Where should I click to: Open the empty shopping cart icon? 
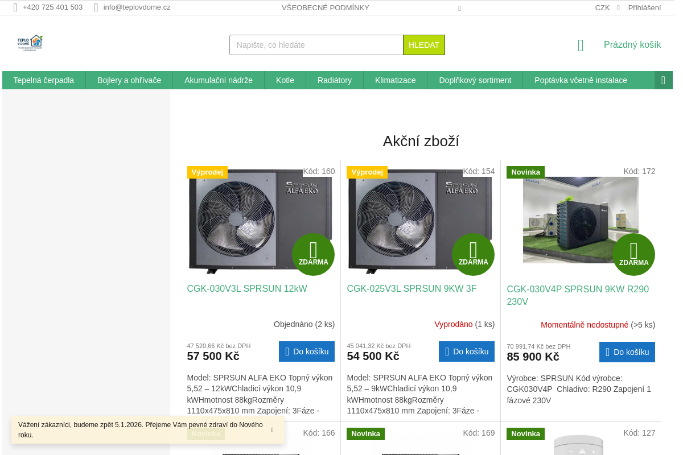pos(581,45)
